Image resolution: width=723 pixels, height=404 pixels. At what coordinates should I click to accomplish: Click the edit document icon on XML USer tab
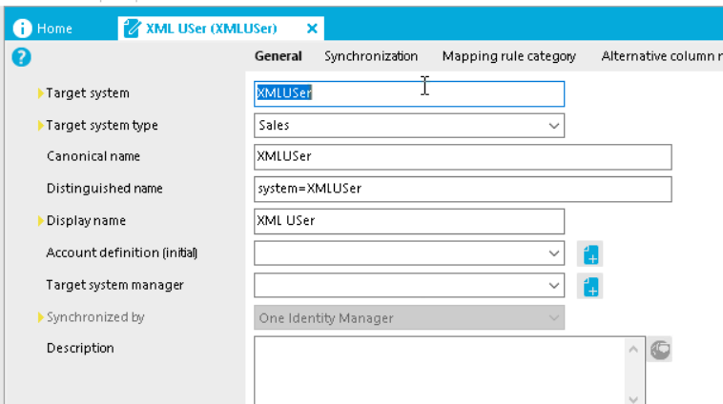(x=132, y=29)
